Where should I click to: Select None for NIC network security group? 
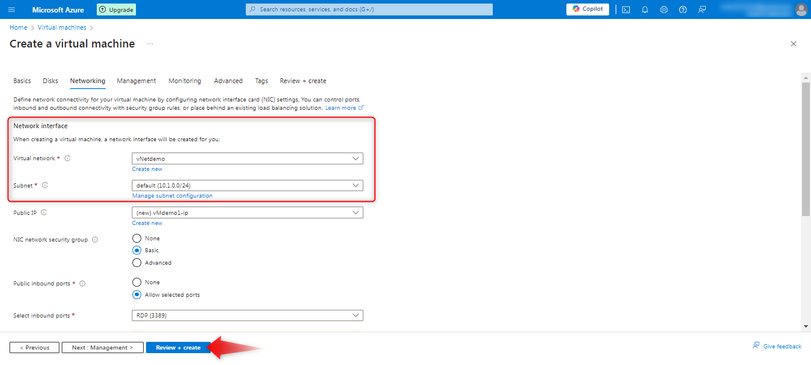[137, 238]
